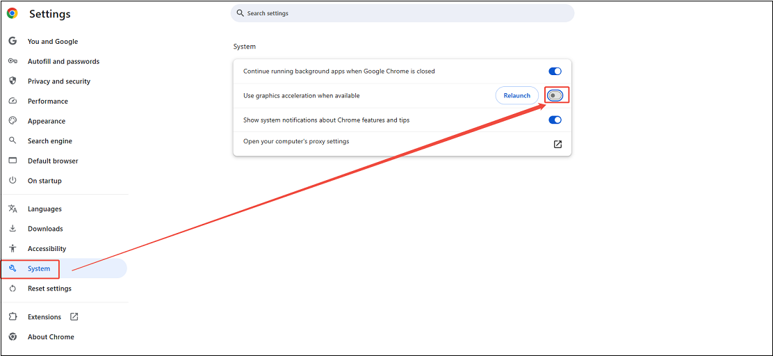This screenshot has width=773, height=356.
Task: Click the reset icon beside Reset settings
Action: pos(13,289)
